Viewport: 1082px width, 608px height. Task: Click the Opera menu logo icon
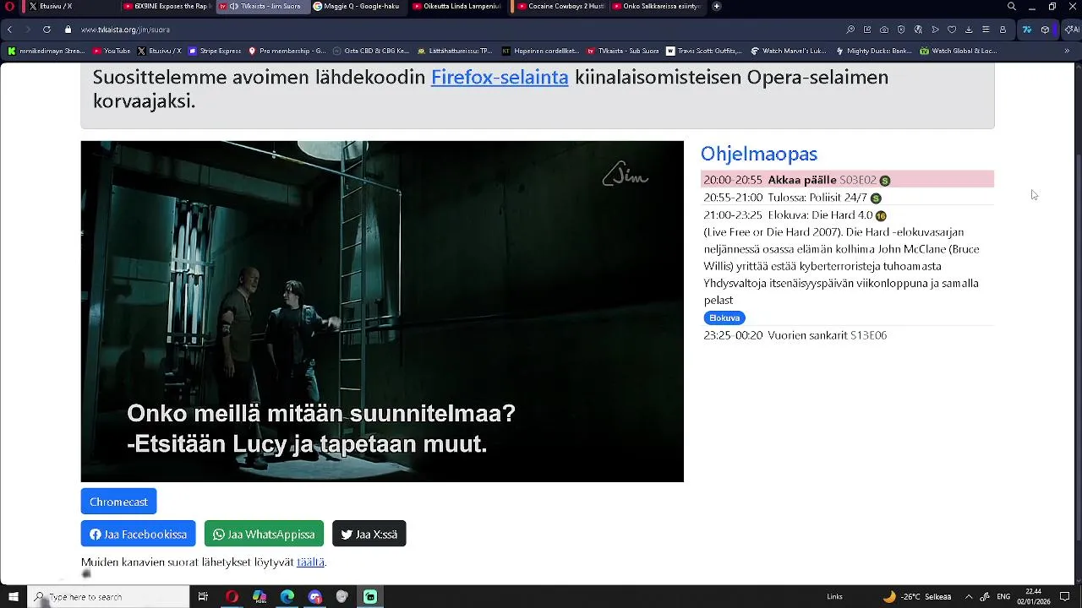tap(10, 6)
